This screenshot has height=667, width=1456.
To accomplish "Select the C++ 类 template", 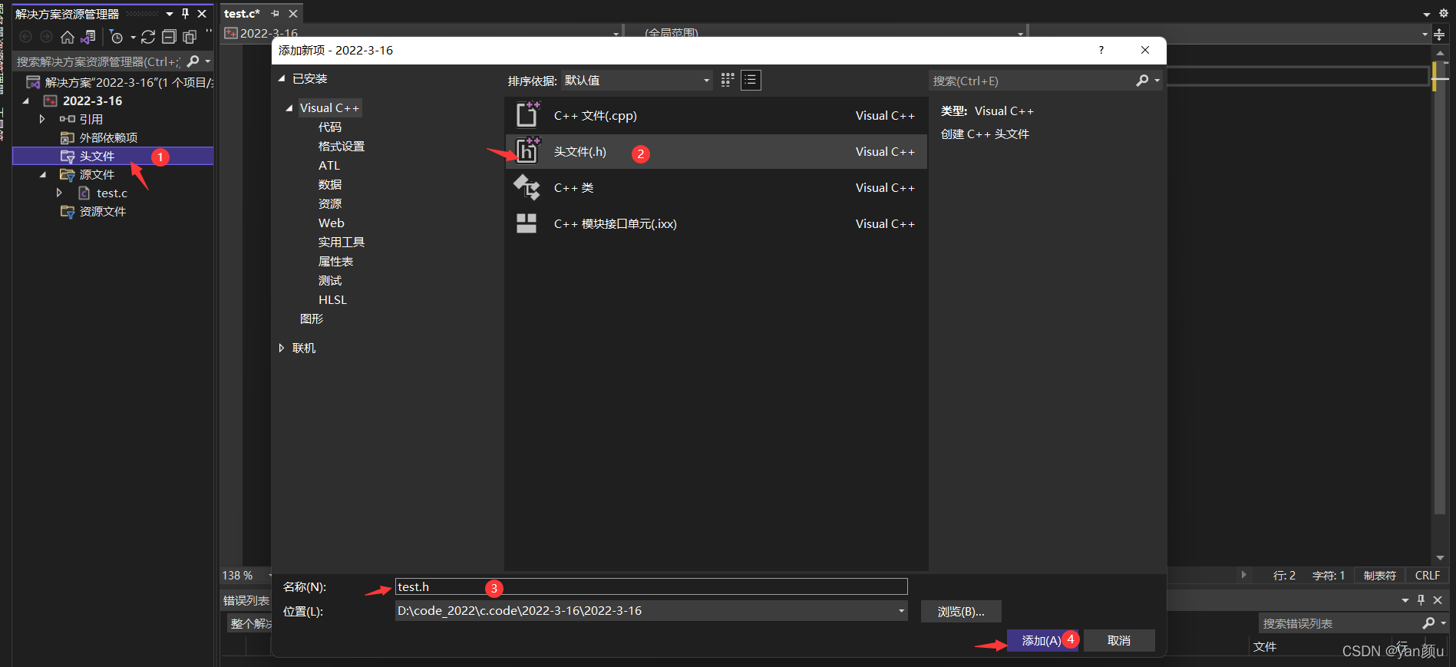I will (x=715, y=188).
